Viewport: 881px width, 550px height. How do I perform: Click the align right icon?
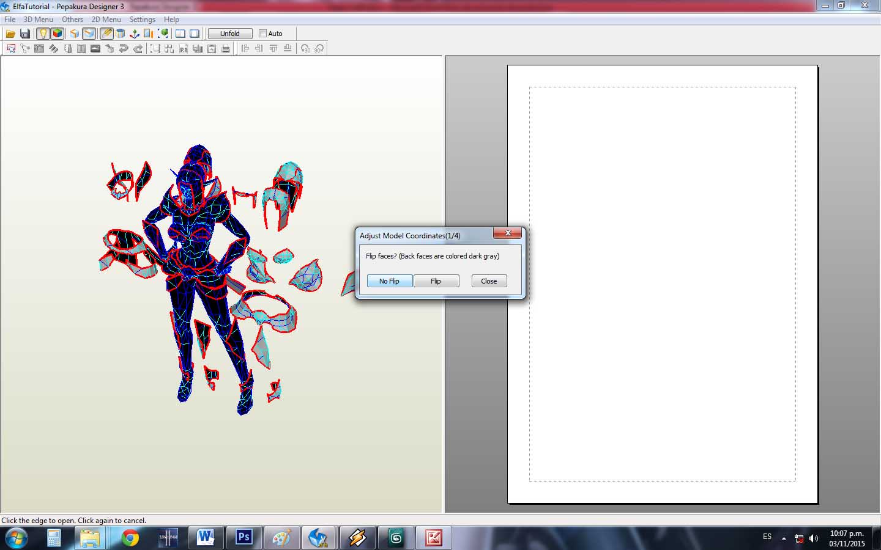click(259, 48)
